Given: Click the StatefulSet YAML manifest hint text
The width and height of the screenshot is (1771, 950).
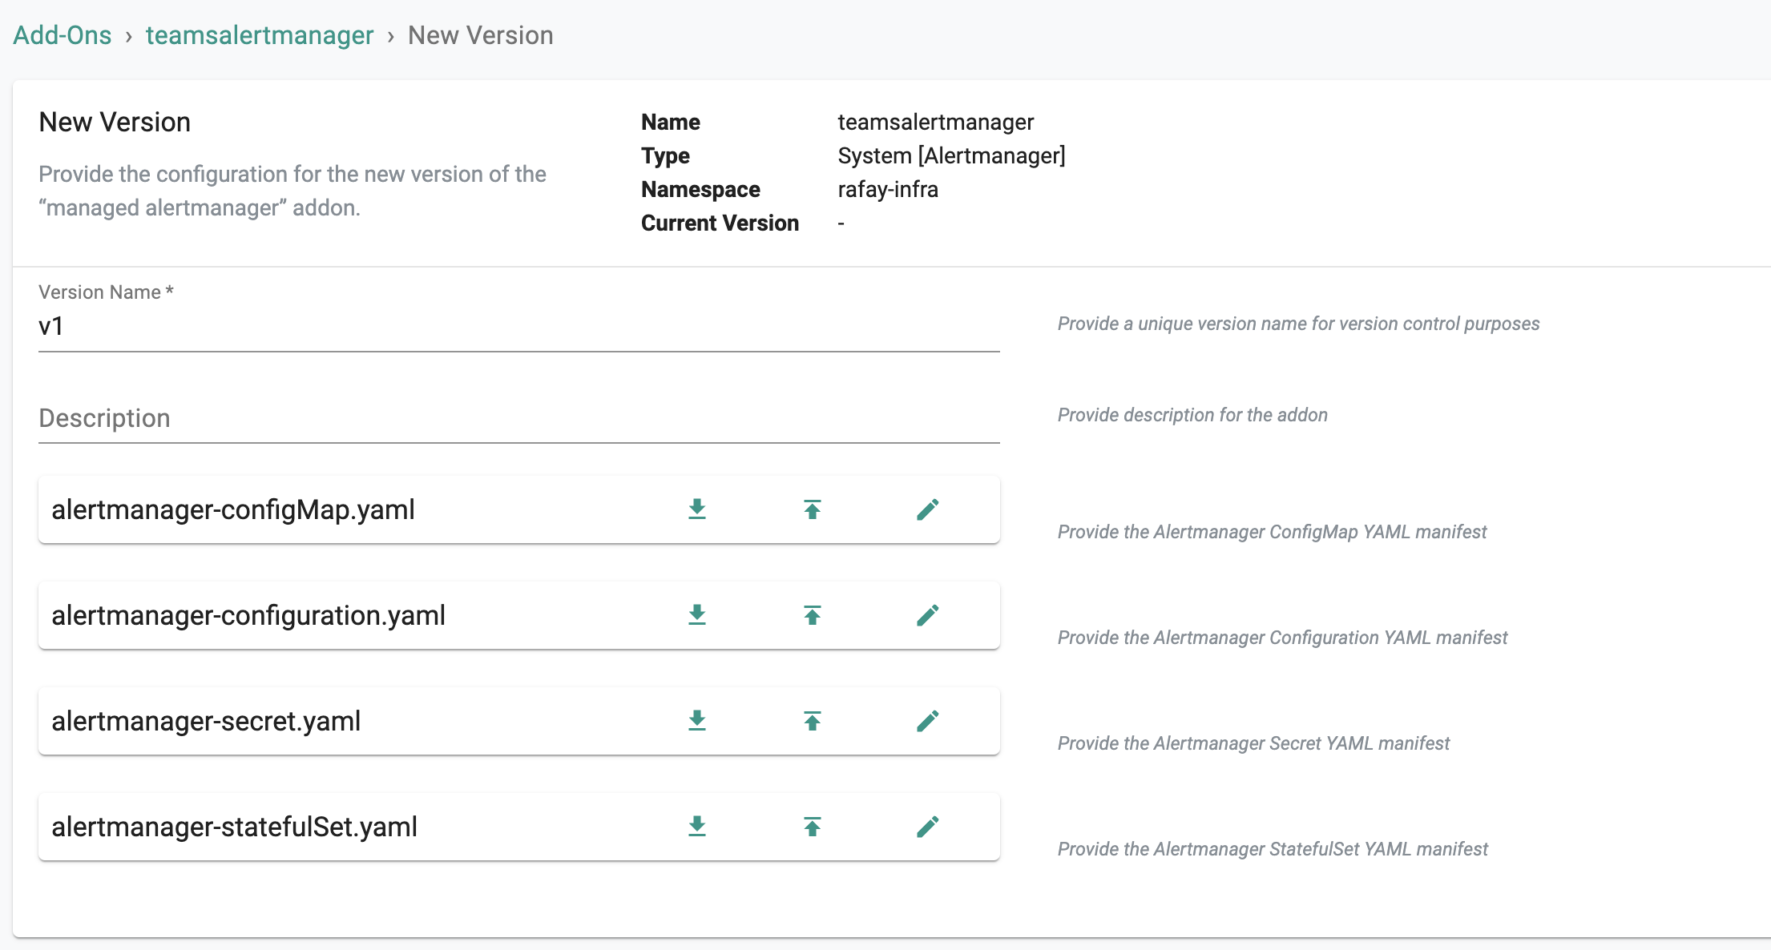Looking at the screenshot, I should tap(1273, 849).
